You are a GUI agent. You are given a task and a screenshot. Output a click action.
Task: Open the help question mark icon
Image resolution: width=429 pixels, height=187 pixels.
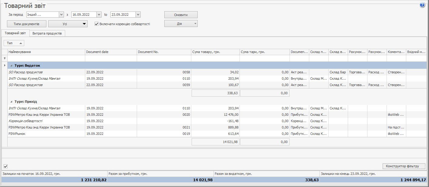(x=422, y=5)
